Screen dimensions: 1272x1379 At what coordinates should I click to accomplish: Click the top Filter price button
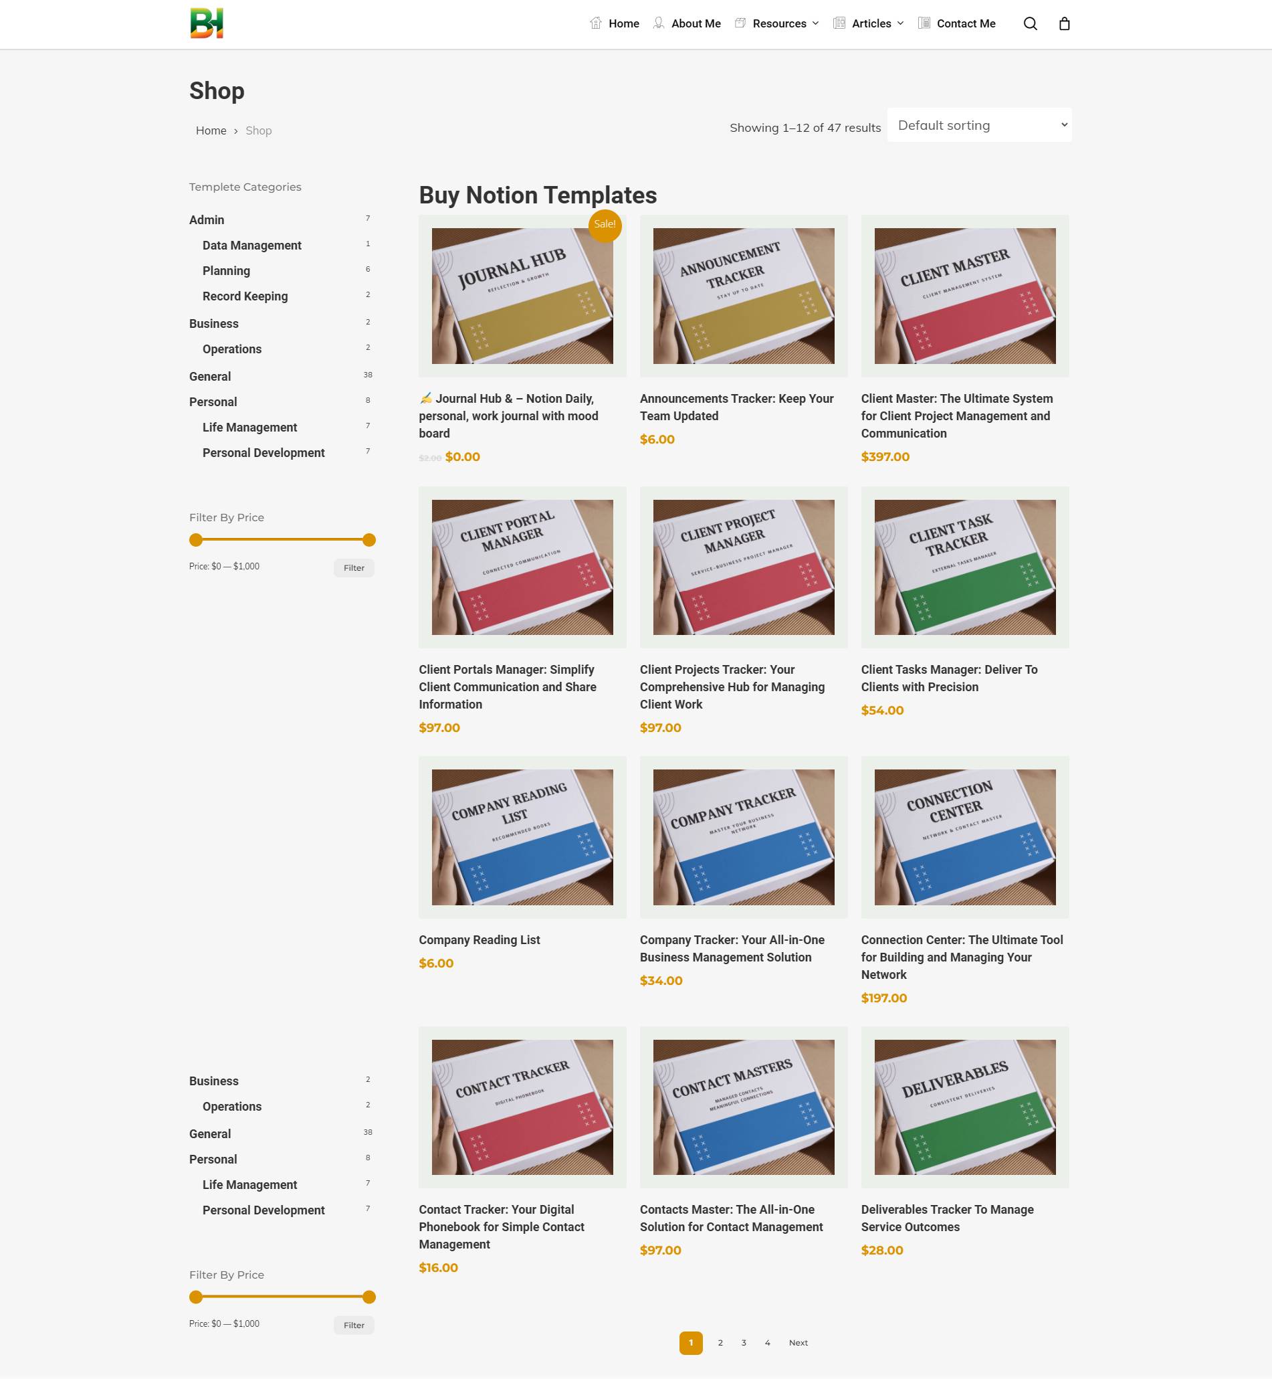pyautogui.click(x=354, y=568)
